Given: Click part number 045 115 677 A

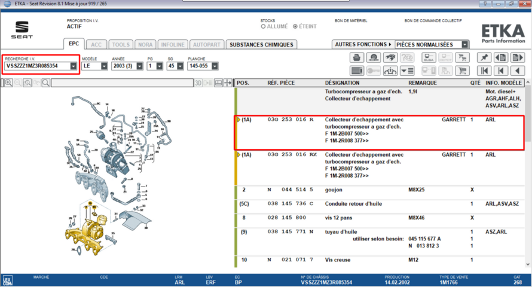Looking at the screenshot, I should point(424,239).
